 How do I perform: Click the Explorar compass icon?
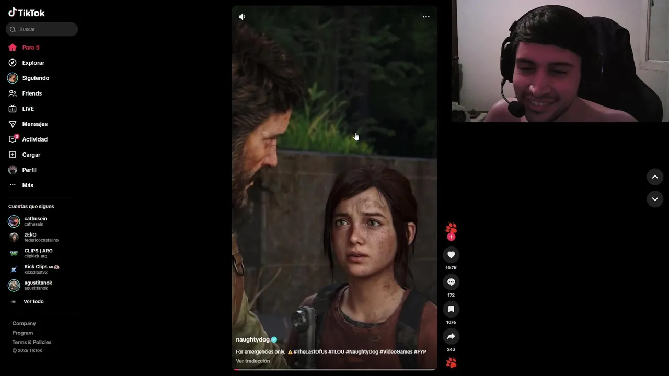tap(13, 63)
